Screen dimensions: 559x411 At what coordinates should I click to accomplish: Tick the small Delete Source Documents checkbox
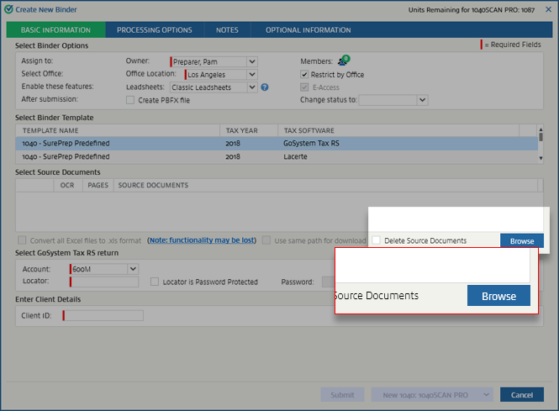point(376,240)
